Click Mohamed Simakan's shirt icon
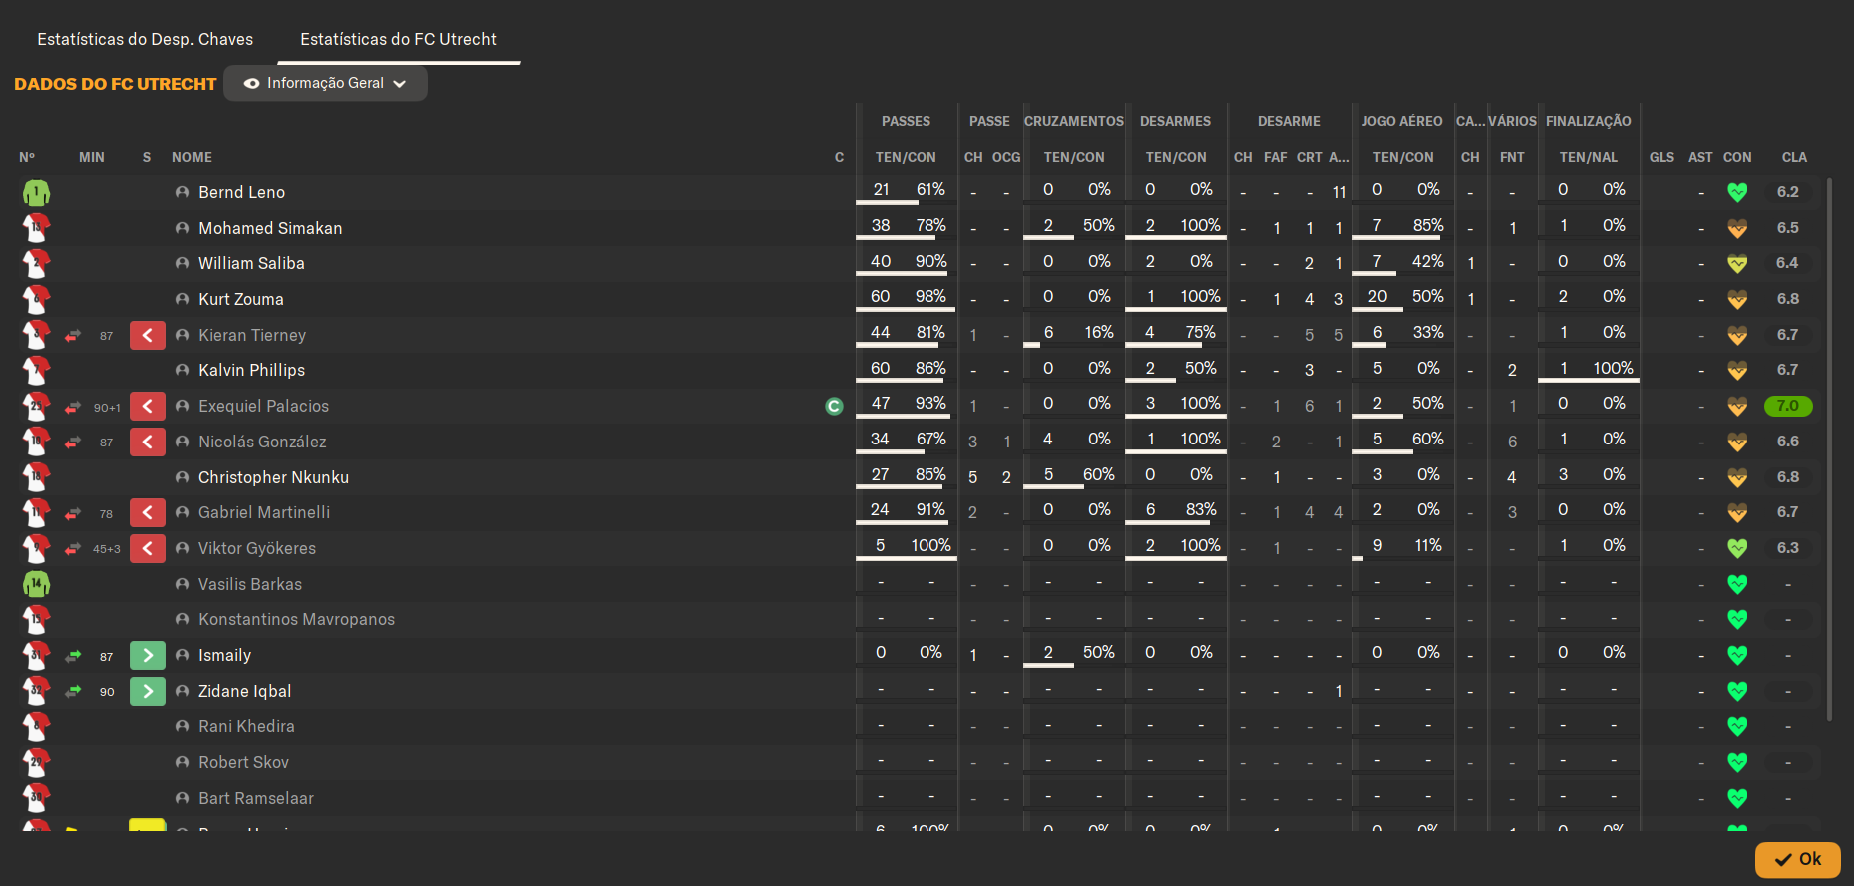 [37, 228]
